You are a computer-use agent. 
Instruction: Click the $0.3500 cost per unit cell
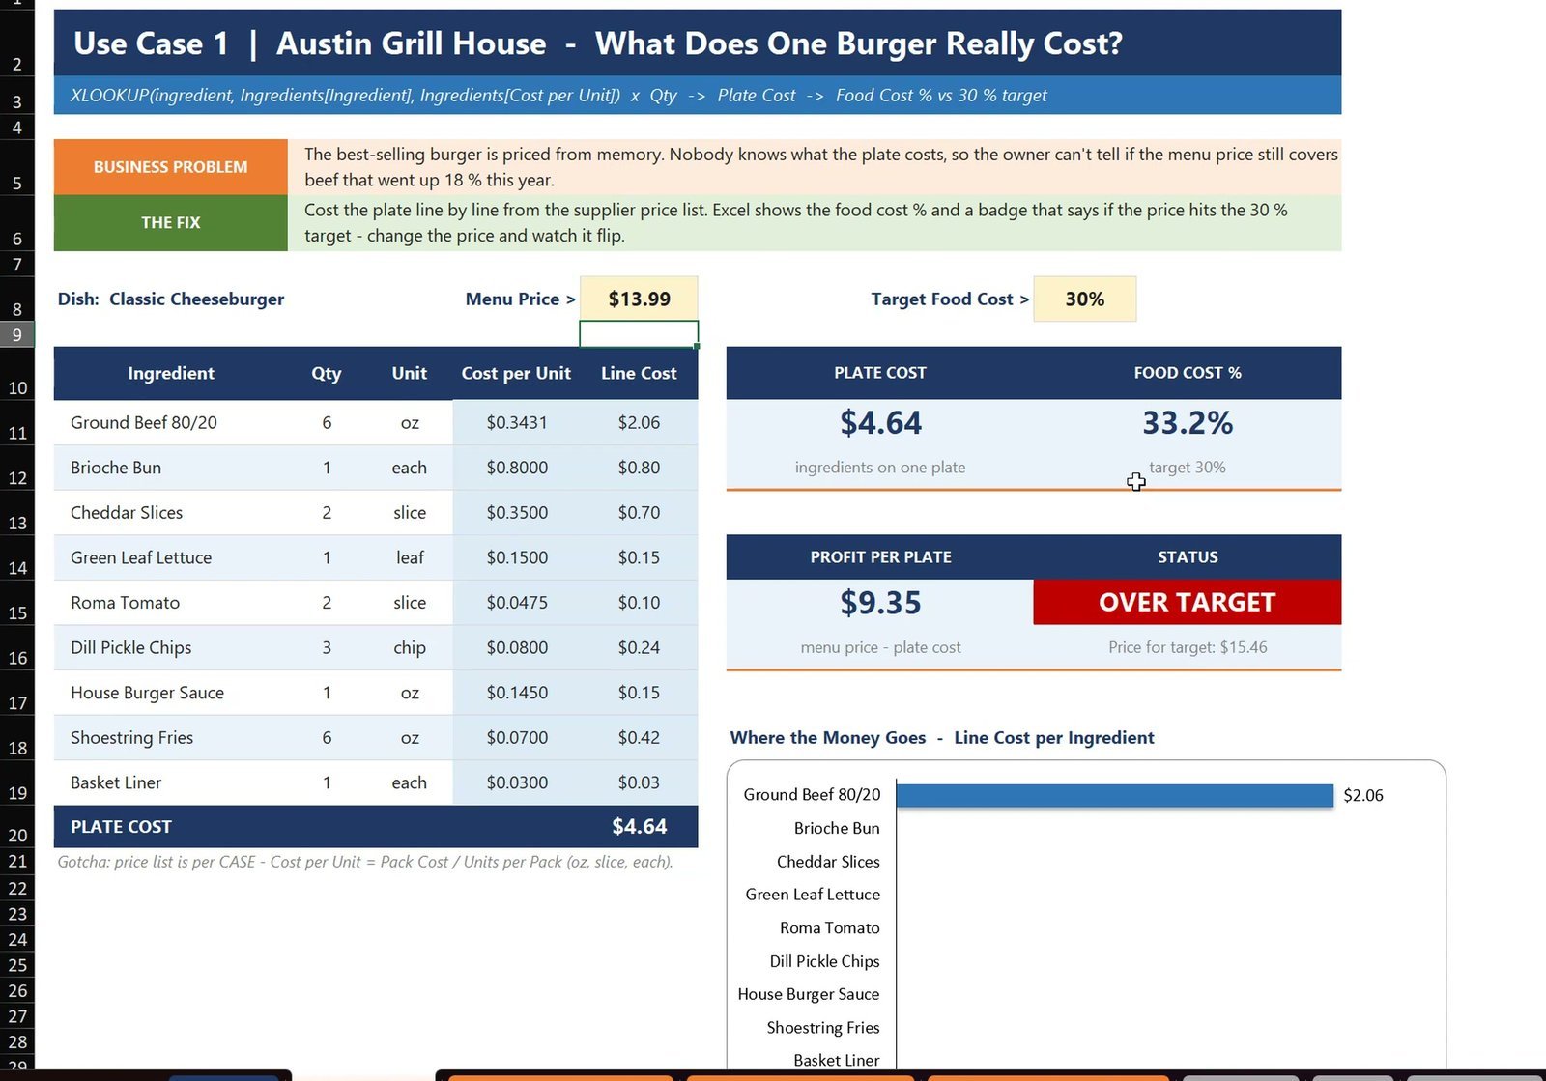[x=517, y=513]
